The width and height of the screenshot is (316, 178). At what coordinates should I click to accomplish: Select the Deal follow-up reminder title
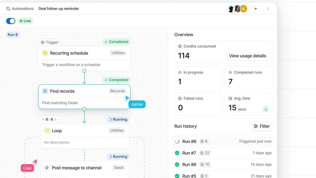coord(59,9)
